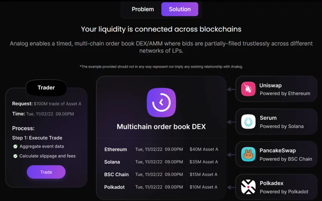Switch to the Problem tab
The height and width of the screenshot is (201, 322).
pos(143,9)
